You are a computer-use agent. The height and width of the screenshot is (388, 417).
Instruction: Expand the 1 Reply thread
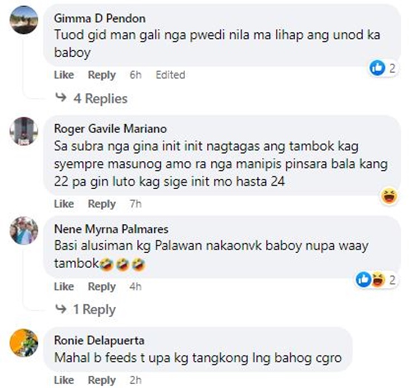pyautogui.click(x=95, y=309)
